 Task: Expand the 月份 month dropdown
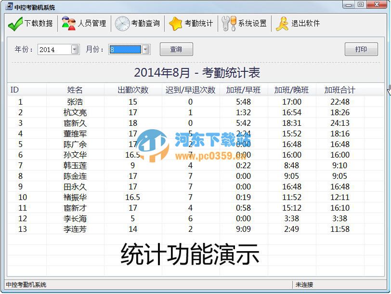pos(145,49)
